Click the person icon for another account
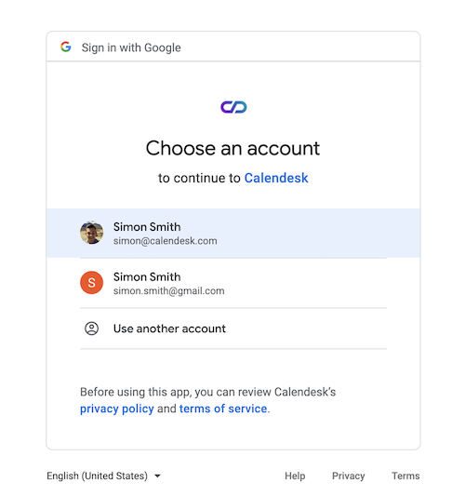 coord(92,328)
